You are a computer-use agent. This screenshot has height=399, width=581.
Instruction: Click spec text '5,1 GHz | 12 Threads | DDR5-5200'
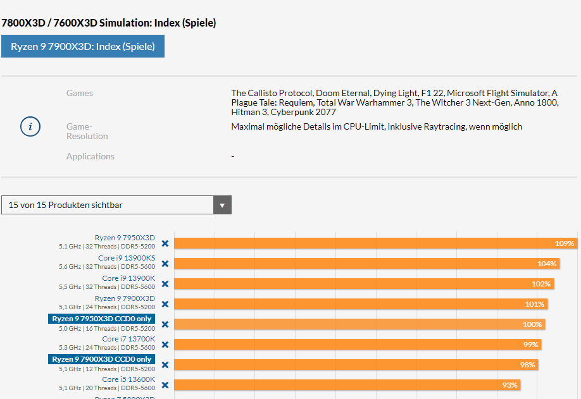click(107, 369)
